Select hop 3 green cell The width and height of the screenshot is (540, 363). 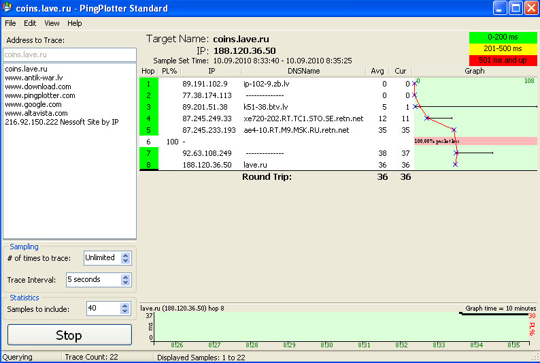coord(149,107)
